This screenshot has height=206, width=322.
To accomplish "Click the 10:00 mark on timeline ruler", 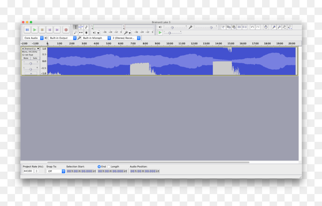I will click(170, 43).
